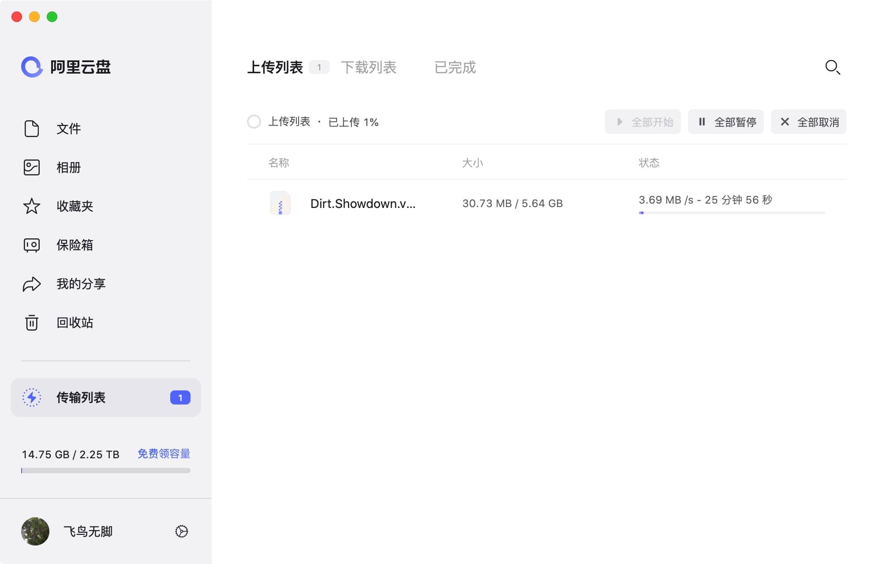Click the user avatar picture
882x564 pixels.
[x=35, y=531]
